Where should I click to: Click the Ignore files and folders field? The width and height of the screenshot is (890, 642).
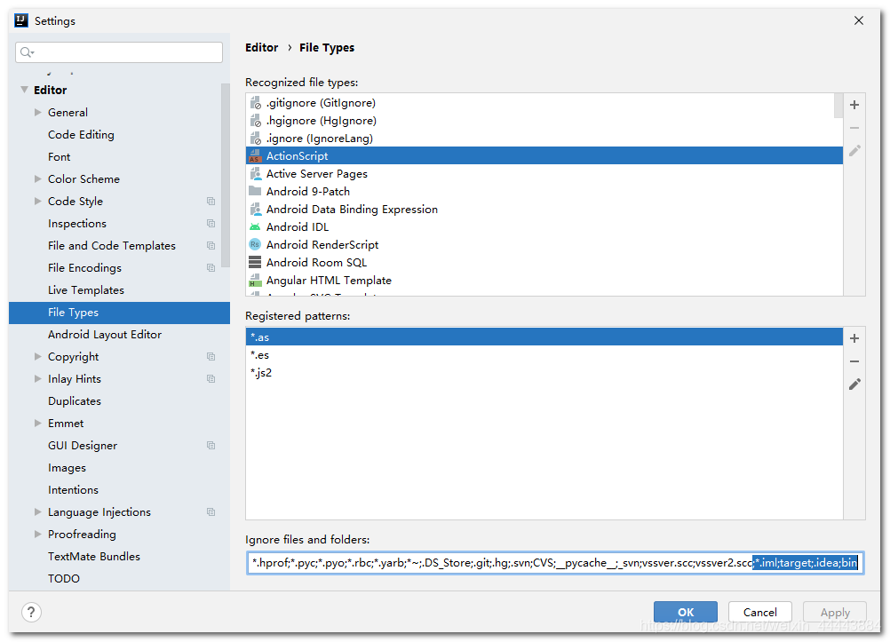(x=497, y=563)
